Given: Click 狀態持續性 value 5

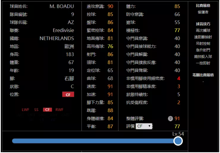Looking at the screenshot, I should point(179,95).
